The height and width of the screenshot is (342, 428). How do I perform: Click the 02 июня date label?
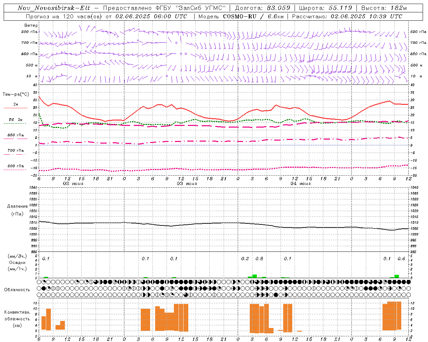click(73, 184)
